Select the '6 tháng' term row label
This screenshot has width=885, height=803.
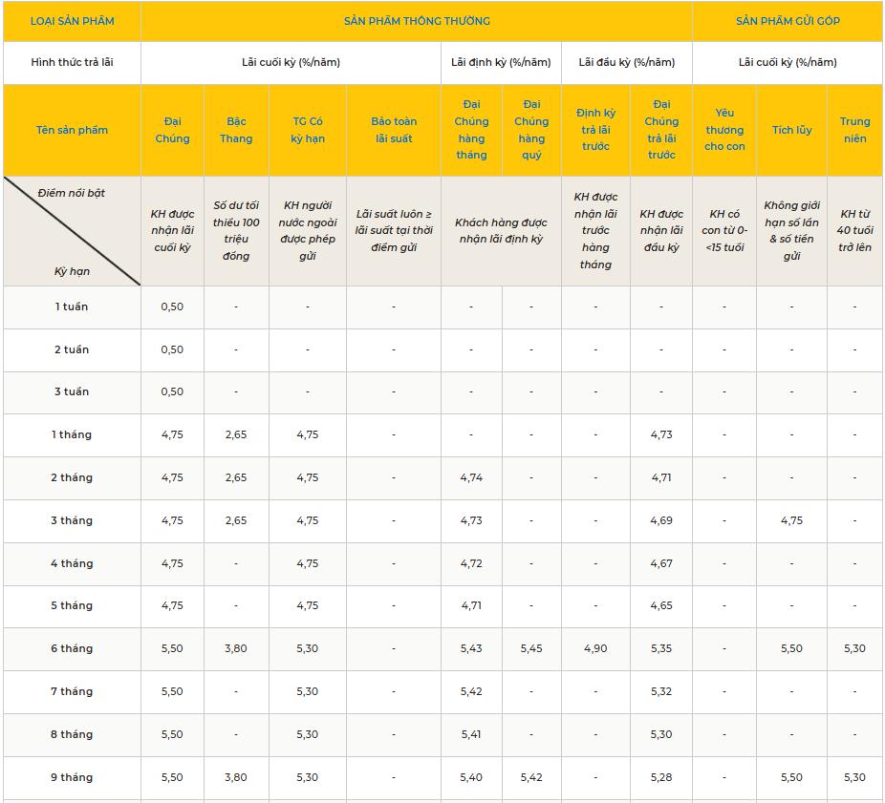(x=72, y=648)
